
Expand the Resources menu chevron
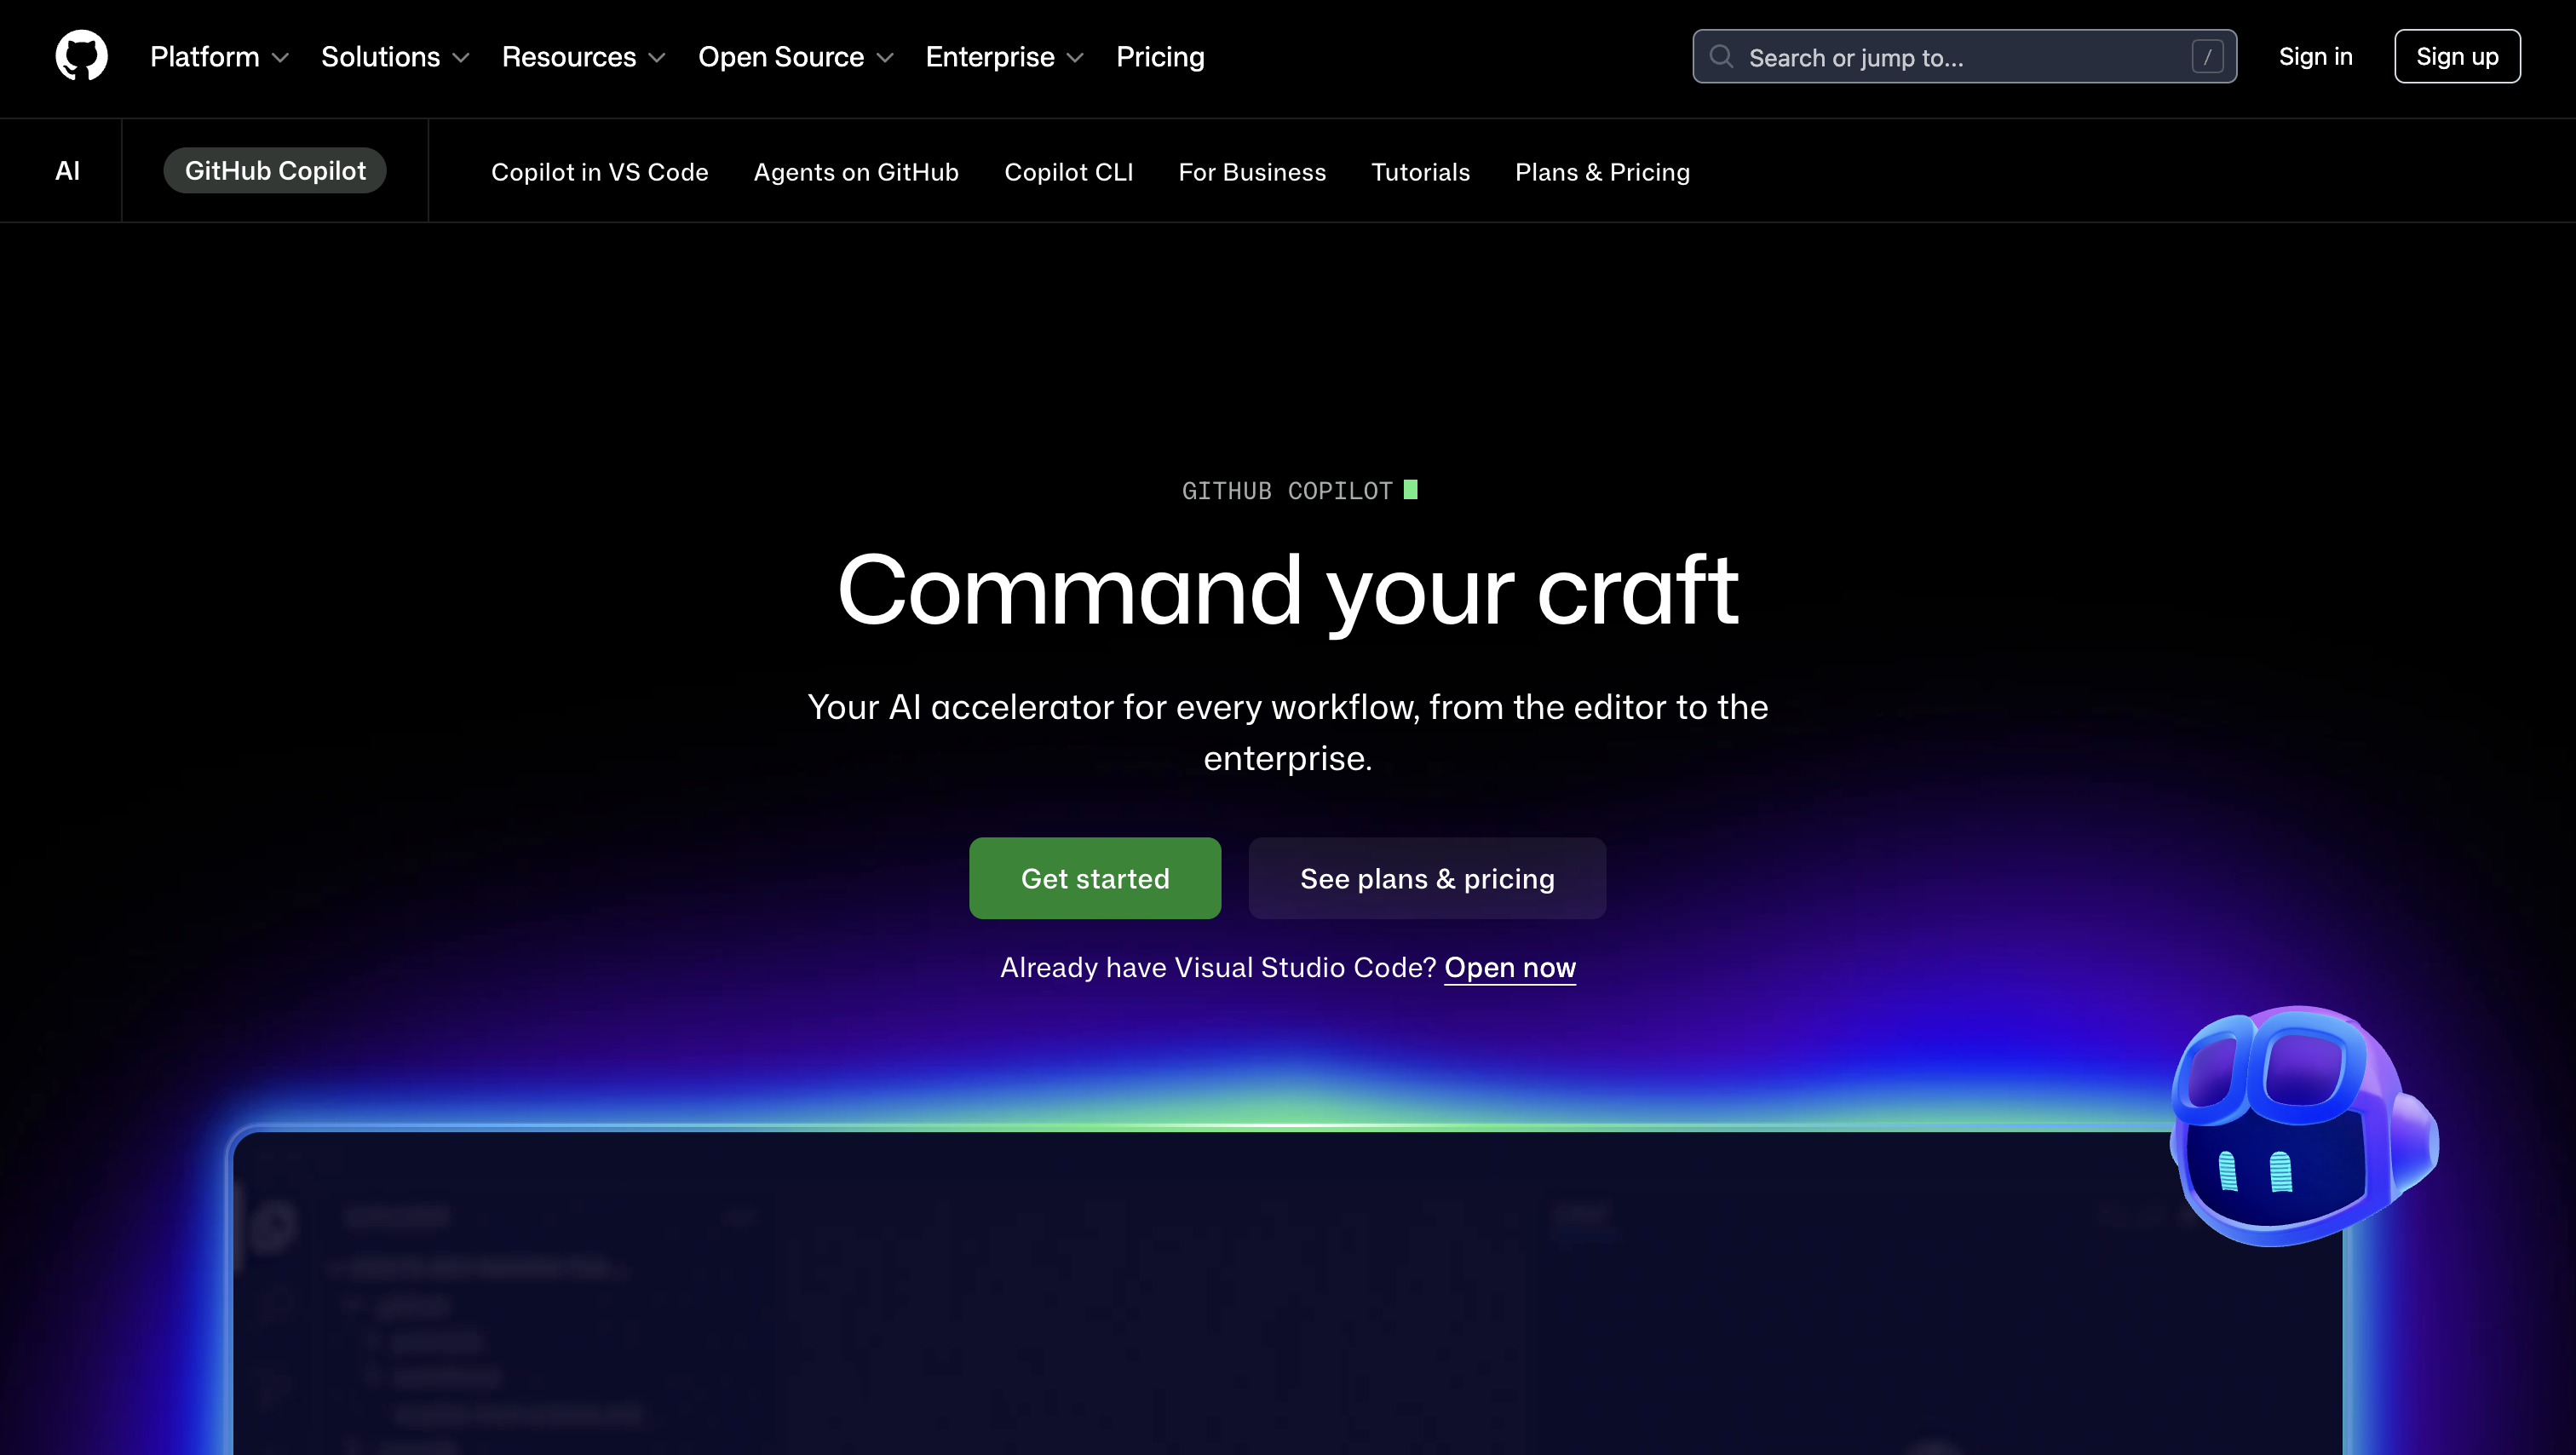coord(657,58)
